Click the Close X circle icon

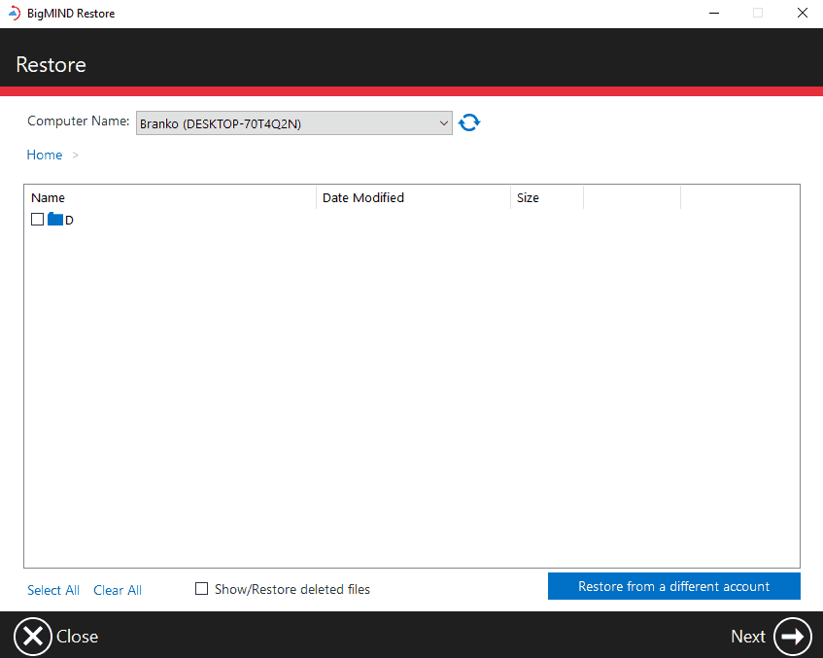point(32,637)
